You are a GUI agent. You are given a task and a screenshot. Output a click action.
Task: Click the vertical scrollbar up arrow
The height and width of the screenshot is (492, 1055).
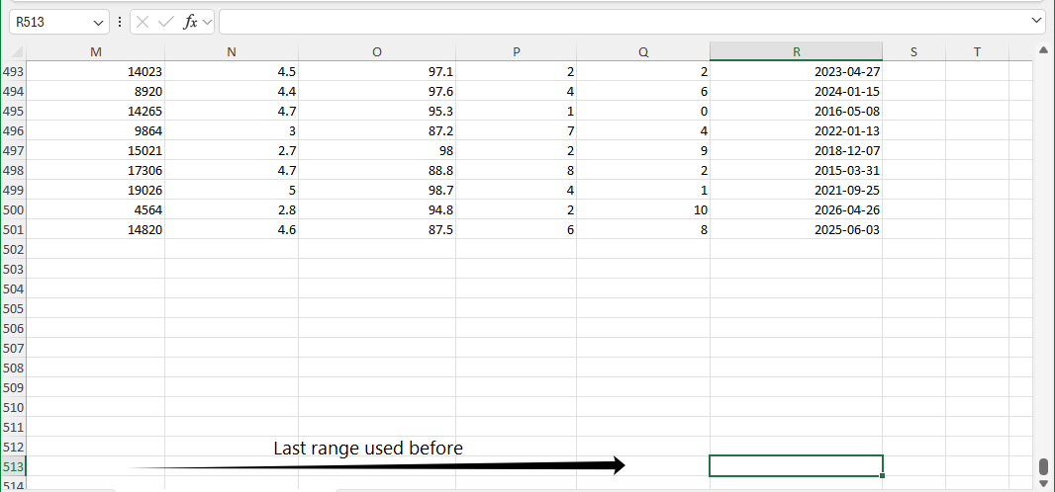point(1043,51)
